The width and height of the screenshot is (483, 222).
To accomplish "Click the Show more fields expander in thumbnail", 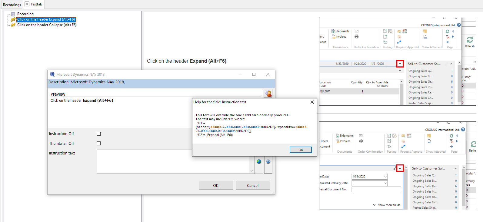I will [x=387, y=205].
